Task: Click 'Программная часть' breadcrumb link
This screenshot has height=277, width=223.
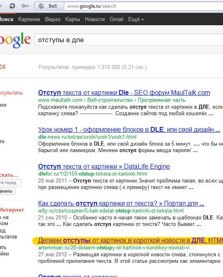Action: [161, 100]
